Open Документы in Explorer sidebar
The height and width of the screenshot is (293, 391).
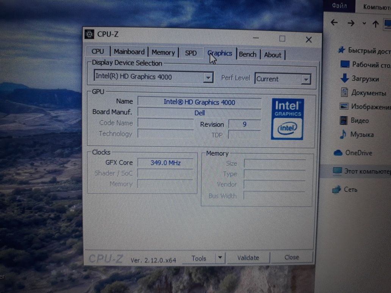click(x=369, y=93)
